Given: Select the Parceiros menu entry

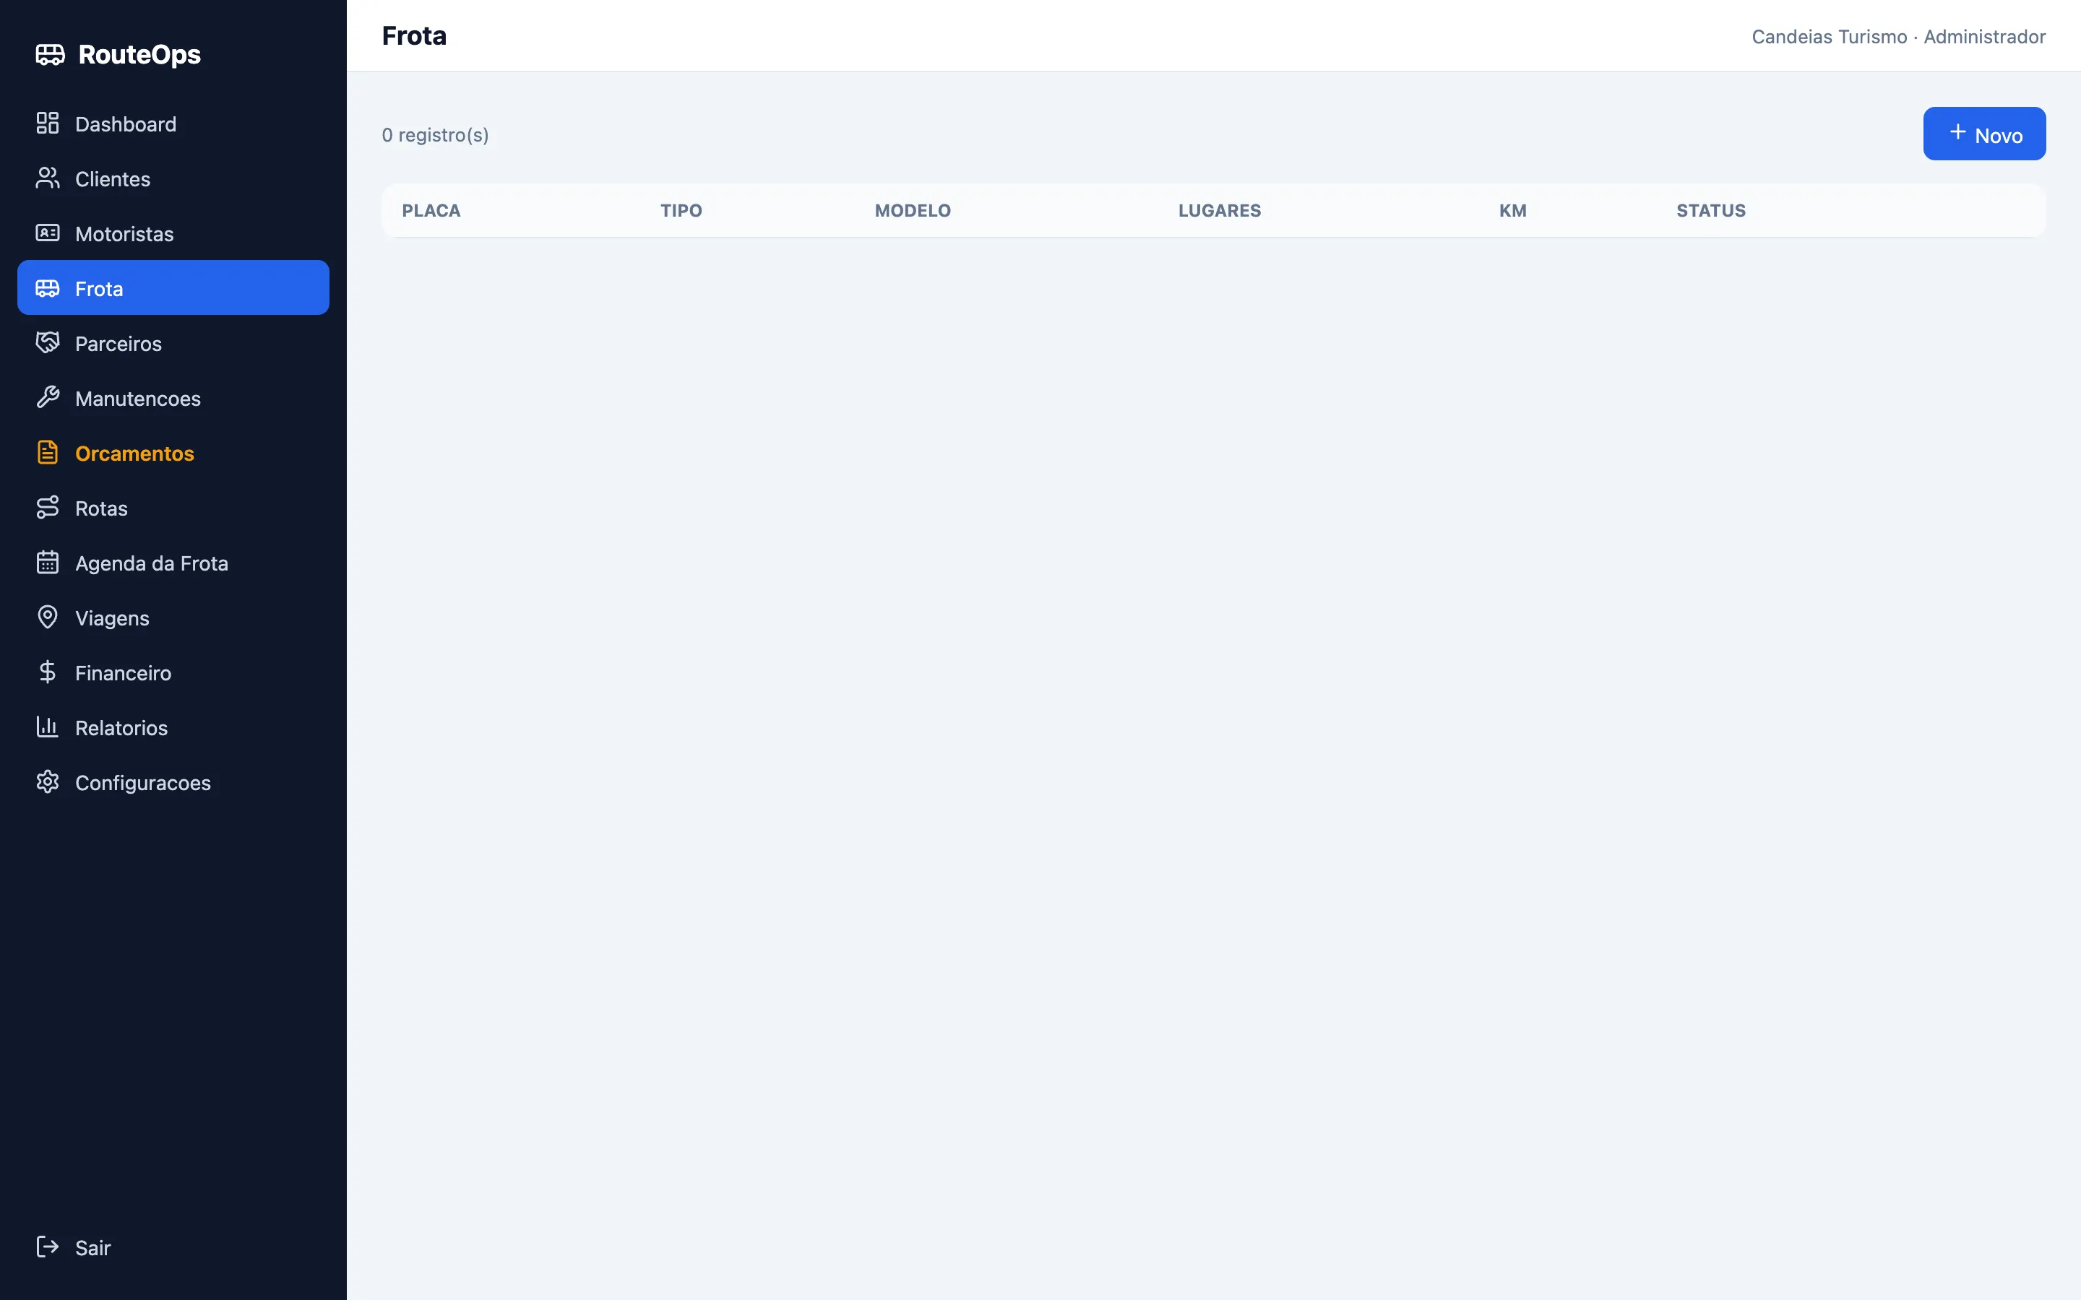Looking at the screenshot, I should point(173,343).
